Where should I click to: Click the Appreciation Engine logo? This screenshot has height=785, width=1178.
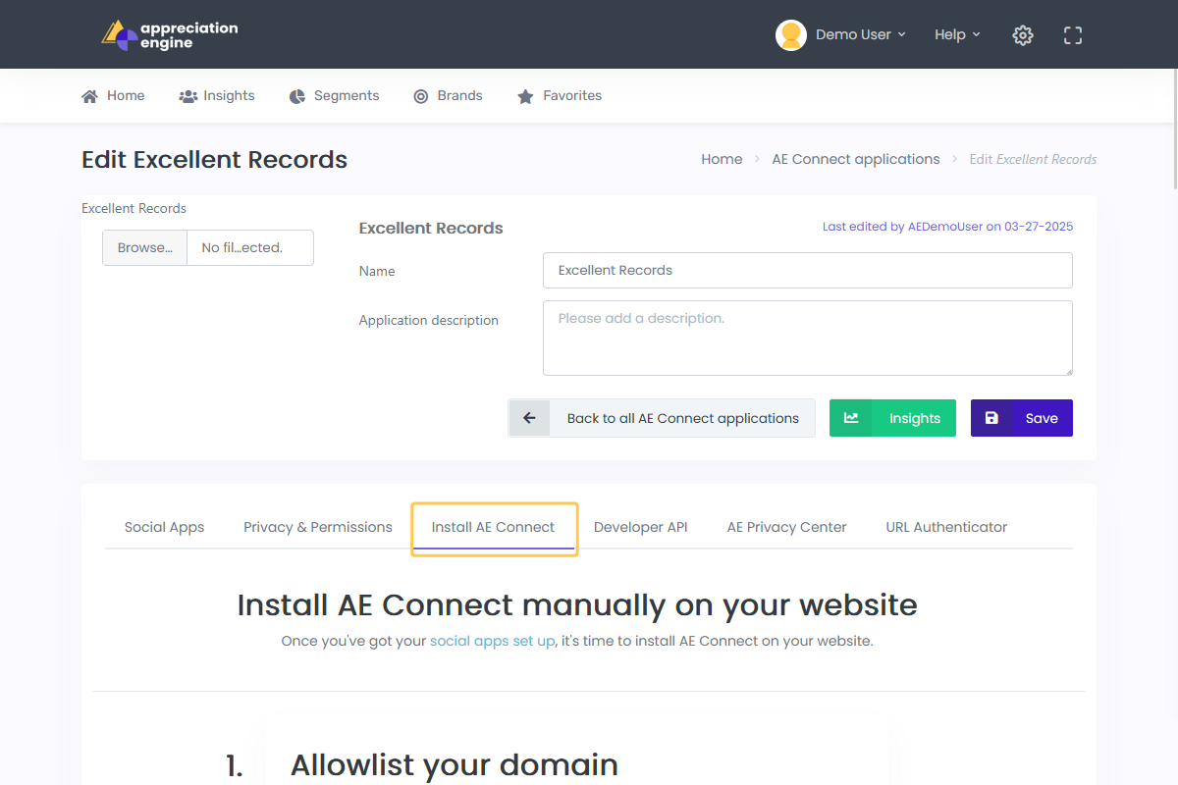point(170,34)
